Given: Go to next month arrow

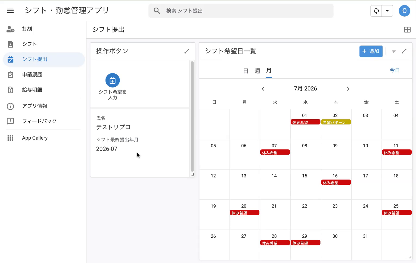Looking at the screenshot, I should [348, 89].
